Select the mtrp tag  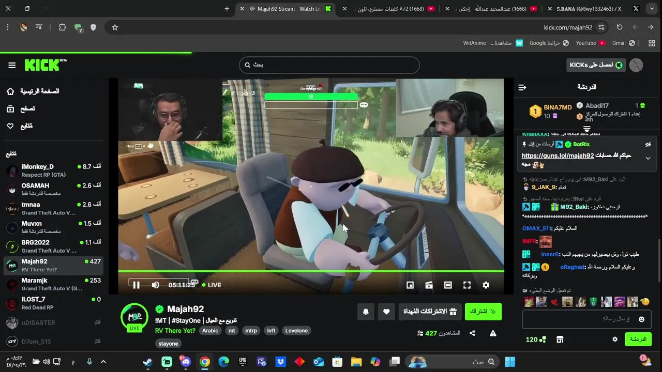pyautogui.click(x=251, y=331)
